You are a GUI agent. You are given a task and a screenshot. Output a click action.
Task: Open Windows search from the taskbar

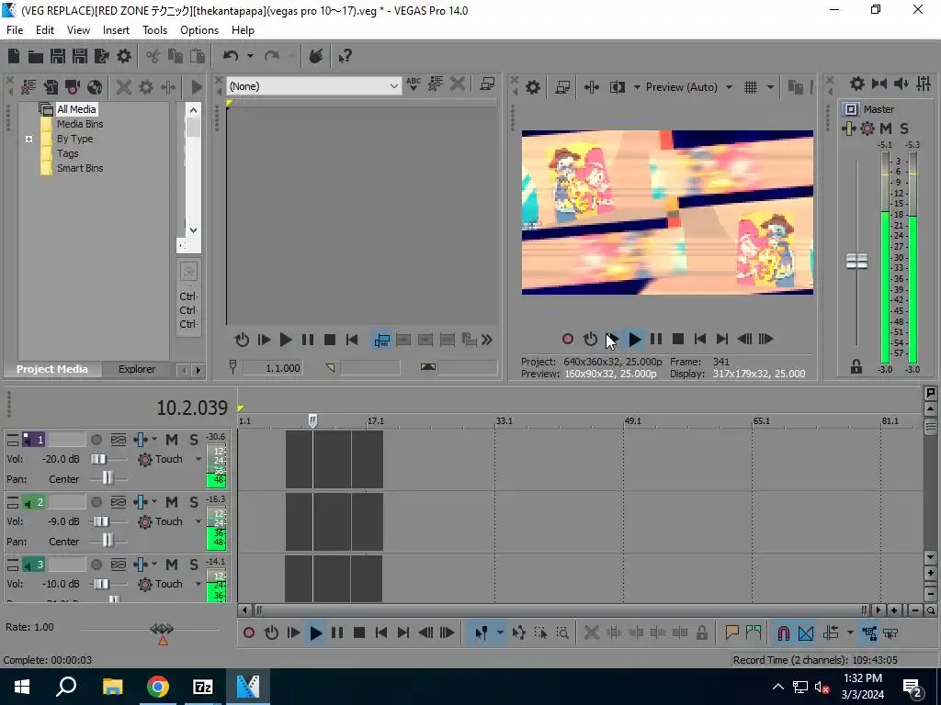click(x=66, y=687)
